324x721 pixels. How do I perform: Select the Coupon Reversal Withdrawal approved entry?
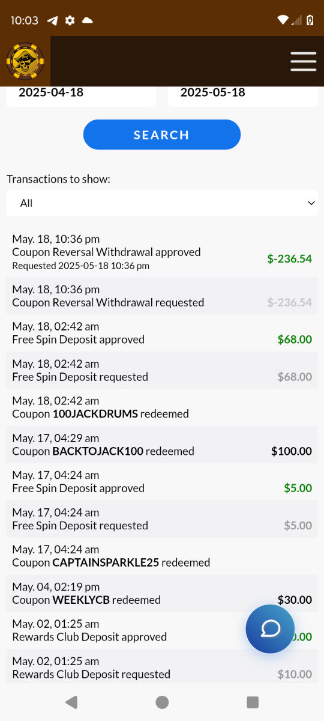(x=162, y=252)
